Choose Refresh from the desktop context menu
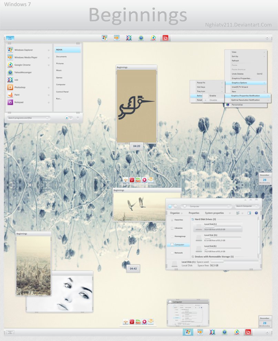The height and width of the screenshot is (341, 278). pyautogui.click(x=235, y=61)
